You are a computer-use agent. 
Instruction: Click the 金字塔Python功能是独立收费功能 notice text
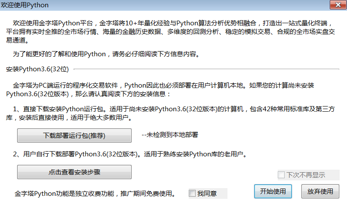69,194
